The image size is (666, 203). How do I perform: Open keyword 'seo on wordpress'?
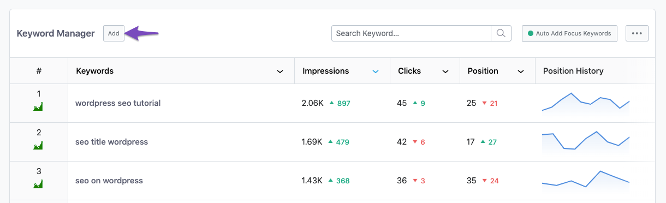point(109,181)
